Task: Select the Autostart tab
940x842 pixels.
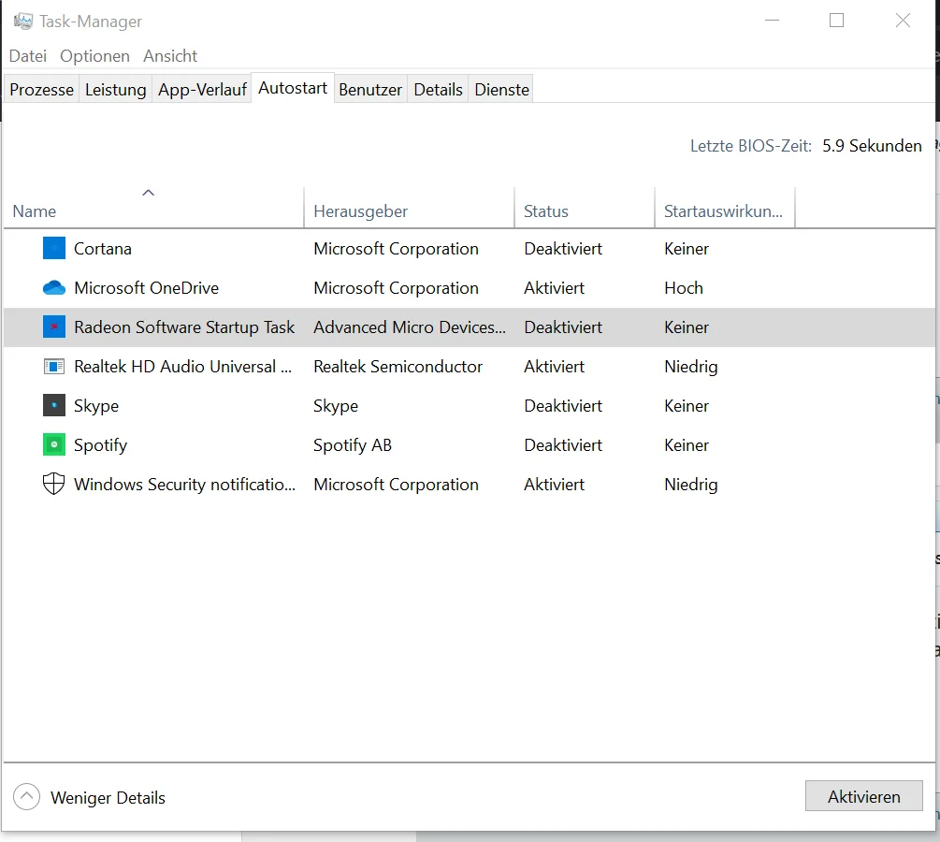Action: click(x=293, y=88)
